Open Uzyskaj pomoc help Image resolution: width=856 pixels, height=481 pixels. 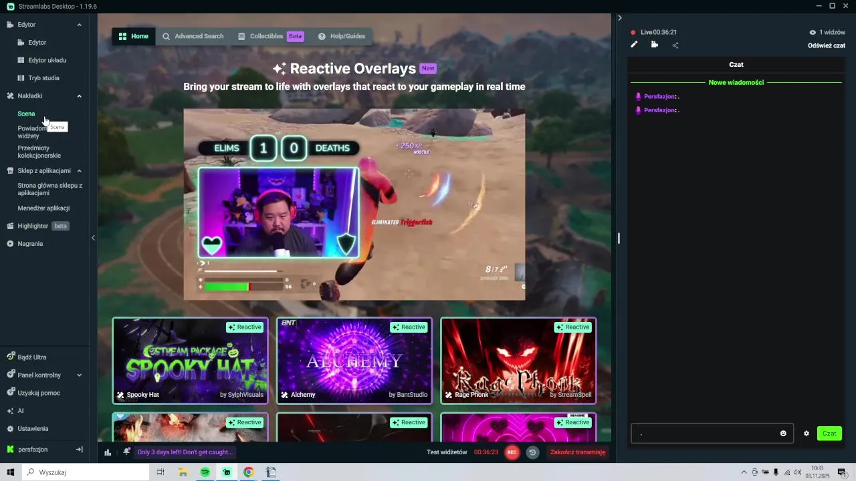click(x=33, y=393)
